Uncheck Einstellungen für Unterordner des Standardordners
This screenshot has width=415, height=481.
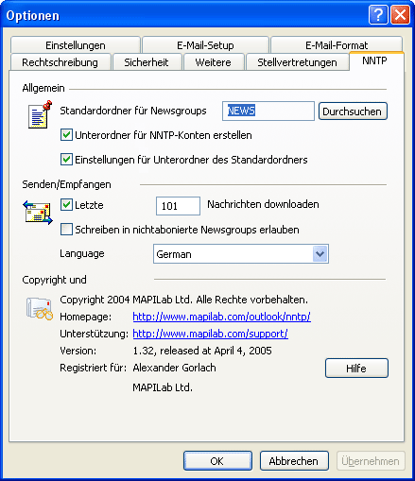pyautogui.click(x=66, y=160)
